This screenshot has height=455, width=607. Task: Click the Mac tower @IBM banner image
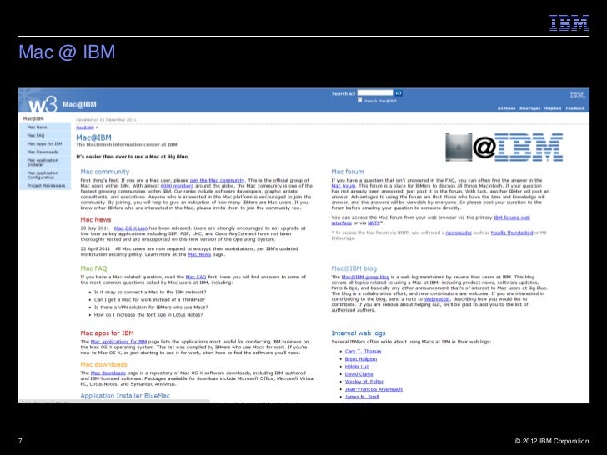(504, 147)
